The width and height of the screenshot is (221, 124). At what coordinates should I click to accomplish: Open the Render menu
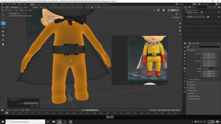pyautogui.click(x=14, y=4)
